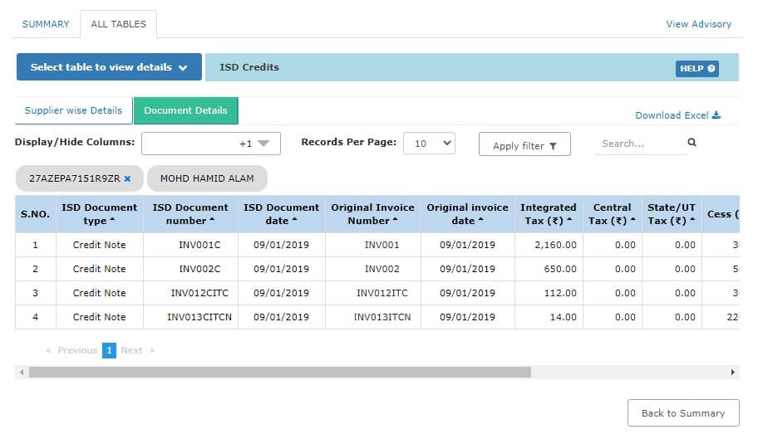
Task: Expand Select table to view details
Action: click(109, 67)
